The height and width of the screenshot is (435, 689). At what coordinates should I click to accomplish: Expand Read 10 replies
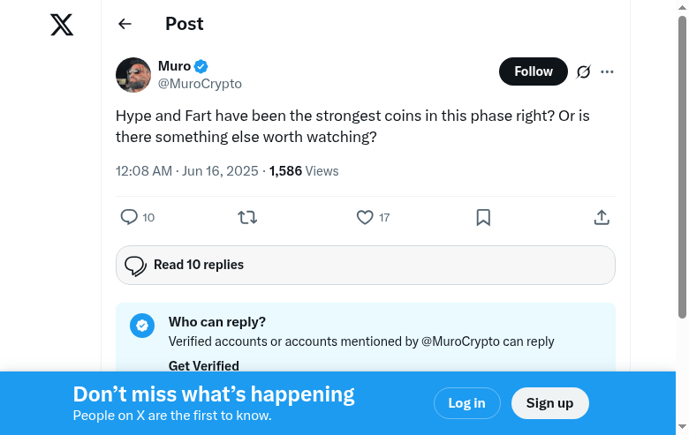[x=365, y=265]
